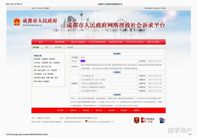Open 12345市长公开电话 navigation tab
197x137 pixels.
(134, 42)
